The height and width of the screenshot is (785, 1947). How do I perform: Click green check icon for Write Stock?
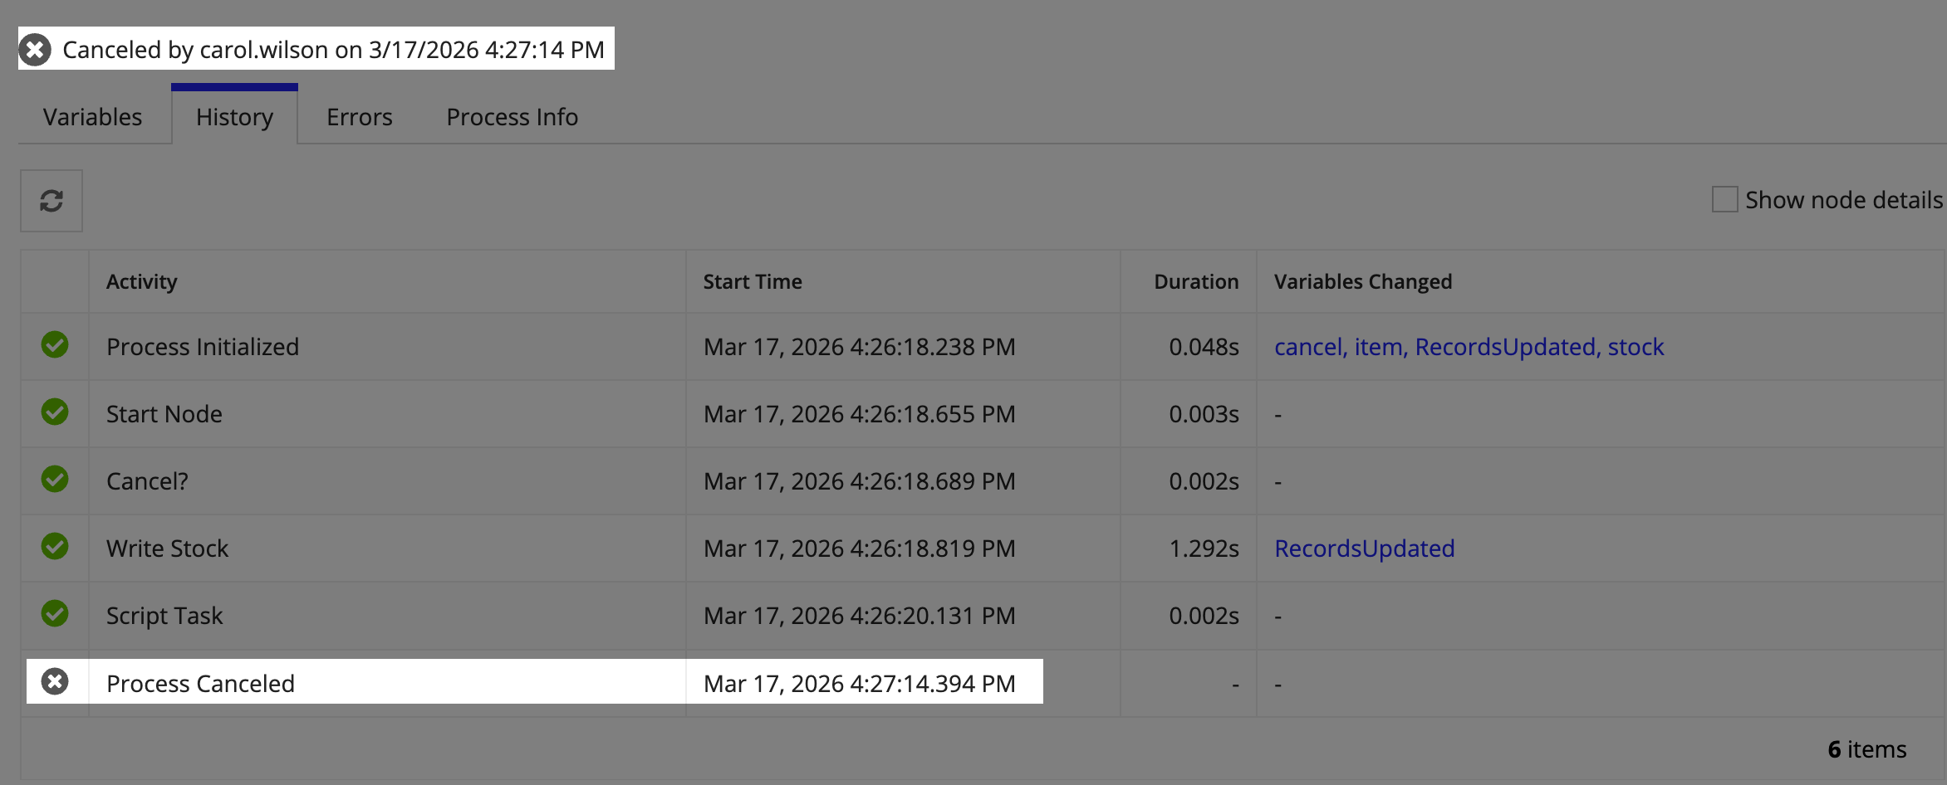coord(55,547)
